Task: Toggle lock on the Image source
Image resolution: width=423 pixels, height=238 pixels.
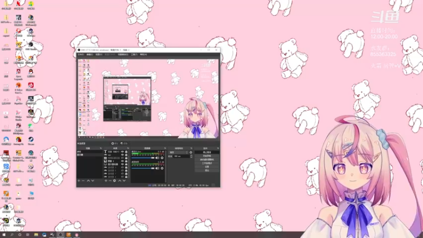Action: [126, 161]
